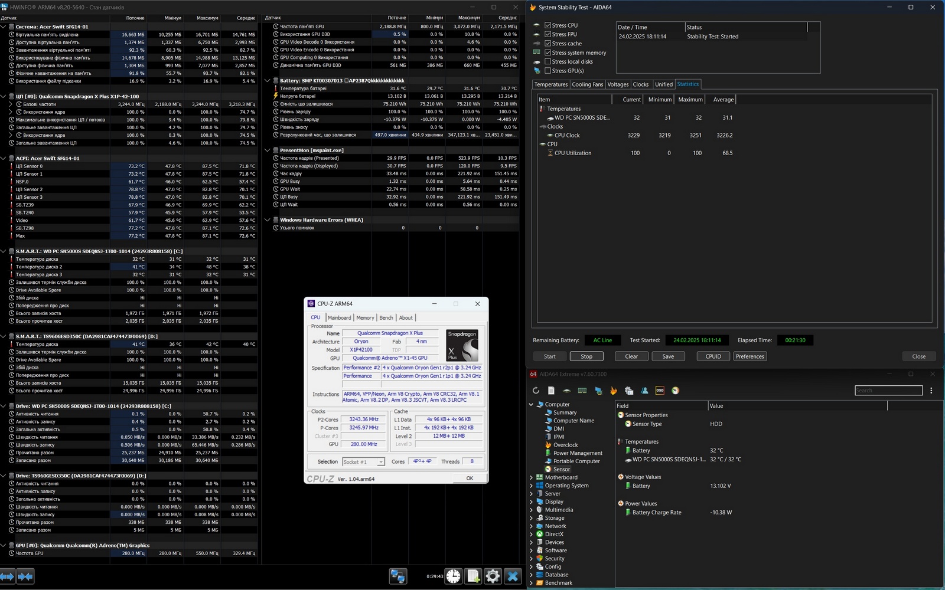Toggle the OSD panel icon in AIDA64 toolbar
945x590 pixels.
pyautogui.click(x=660, y=391)
